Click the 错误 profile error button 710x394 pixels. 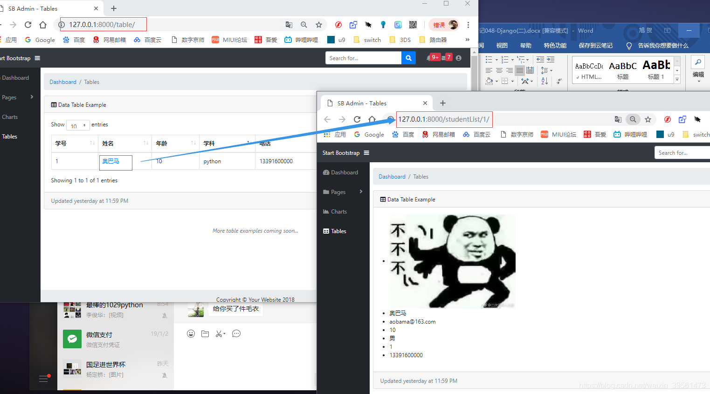tap(444, 25)
